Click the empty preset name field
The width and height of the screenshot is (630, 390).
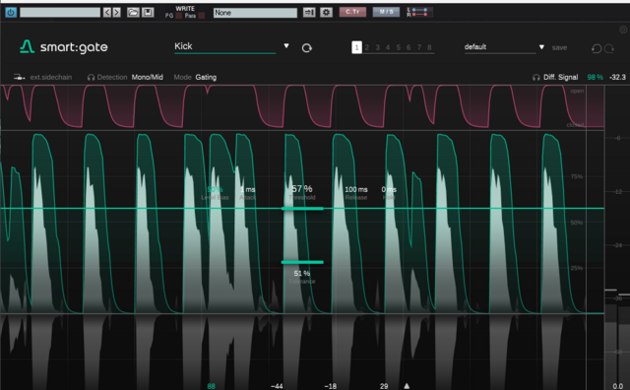click(x=60, y=13)
